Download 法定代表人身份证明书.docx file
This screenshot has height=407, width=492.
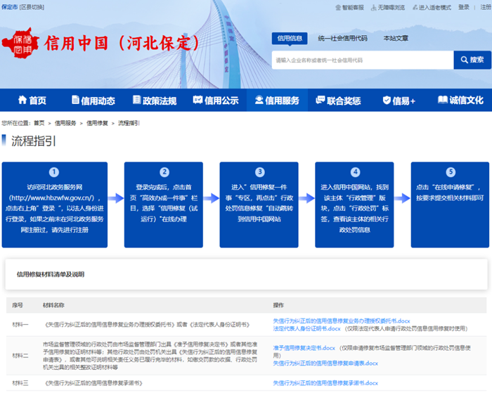pos(306,328)
